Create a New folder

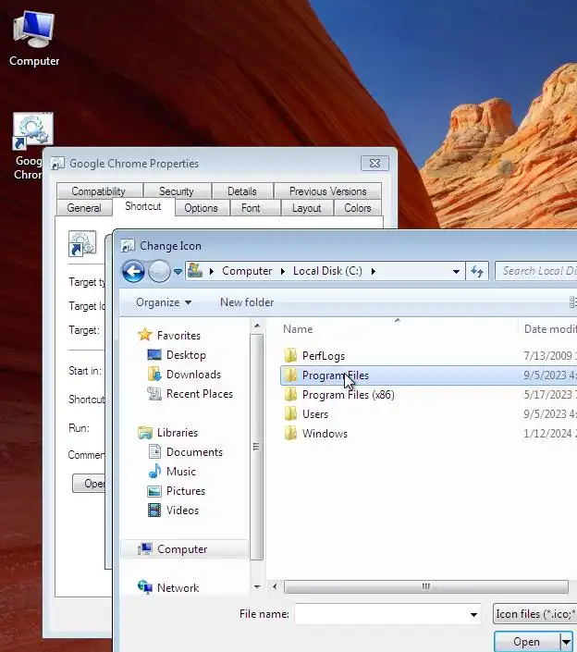pos(247,302)
